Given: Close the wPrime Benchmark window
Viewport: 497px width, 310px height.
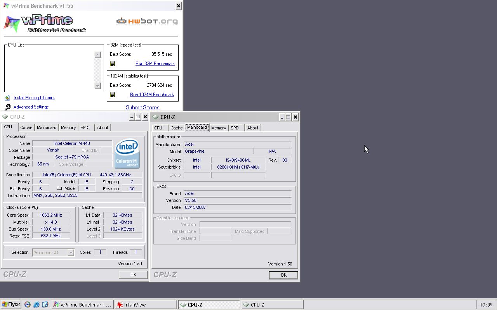Looking at the screenshot, I should tap(178, 6).
